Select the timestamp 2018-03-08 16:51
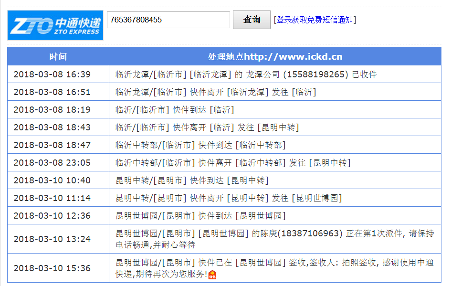 pos(52,92)
